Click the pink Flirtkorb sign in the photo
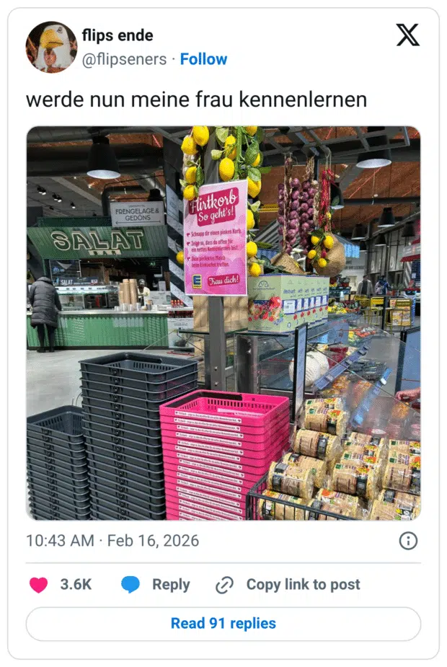The height and width of the screenshot is (667, 447). (x=216, y=238)
